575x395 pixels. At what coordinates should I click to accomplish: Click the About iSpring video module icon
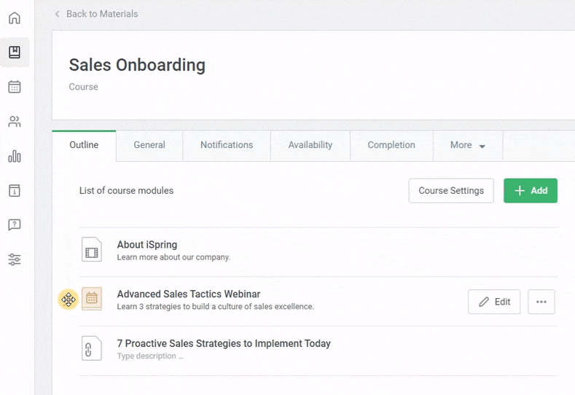pyautogui.click(x=92, y=250)
